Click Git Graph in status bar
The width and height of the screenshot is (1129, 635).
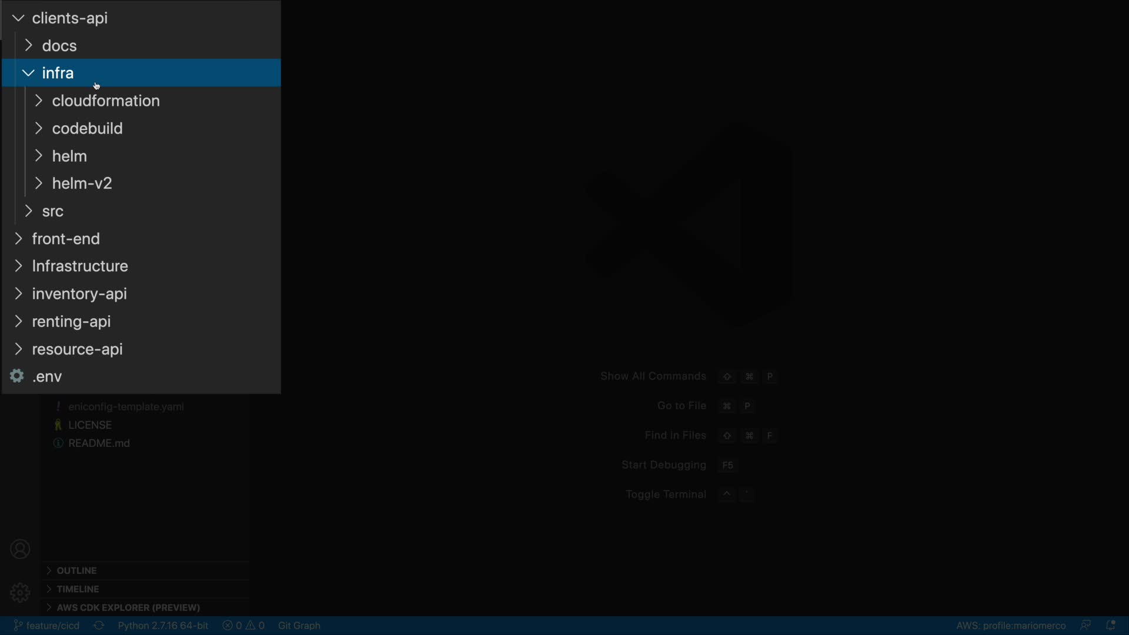(x=299, y=626)
